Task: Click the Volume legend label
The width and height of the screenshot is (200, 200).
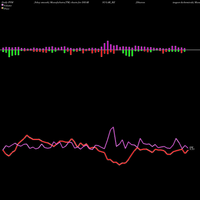Action: [8, 6]
